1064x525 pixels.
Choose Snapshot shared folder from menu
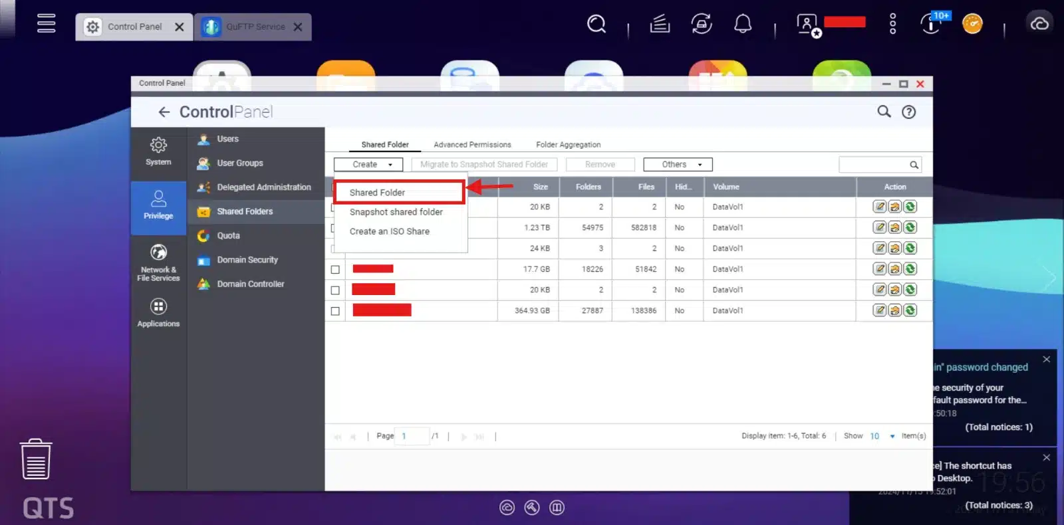click(396, 212)
